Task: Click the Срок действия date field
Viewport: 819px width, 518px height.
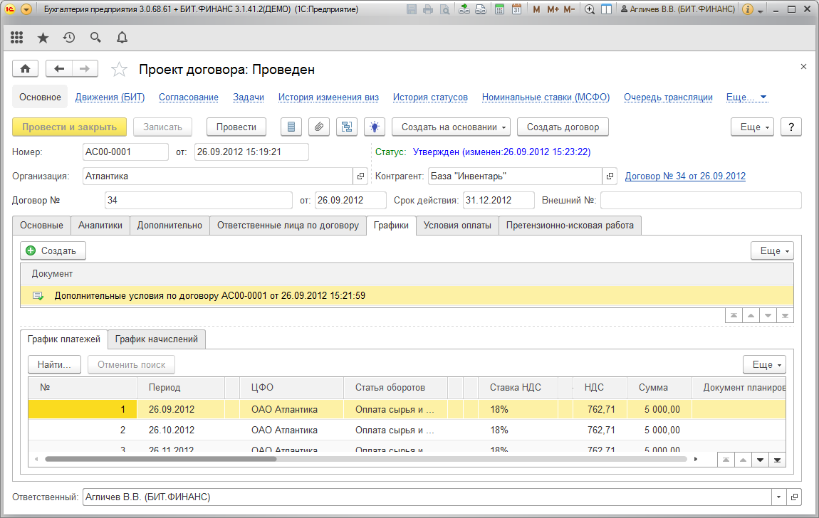Action: click(499, 201)
